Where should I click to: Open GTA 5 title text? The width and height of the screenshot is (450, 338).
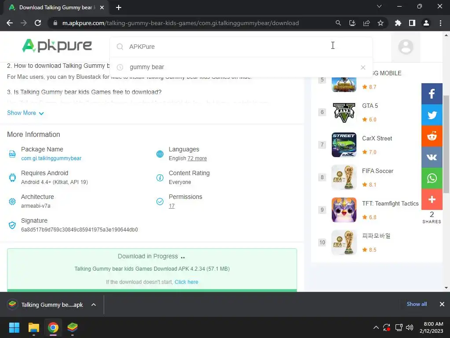pos(370,106)
